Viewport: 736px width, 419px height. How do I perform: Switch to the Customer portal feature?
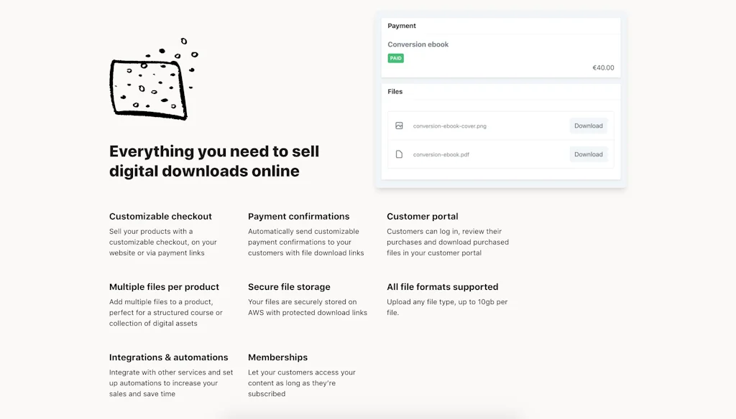(x=423, y=216)
